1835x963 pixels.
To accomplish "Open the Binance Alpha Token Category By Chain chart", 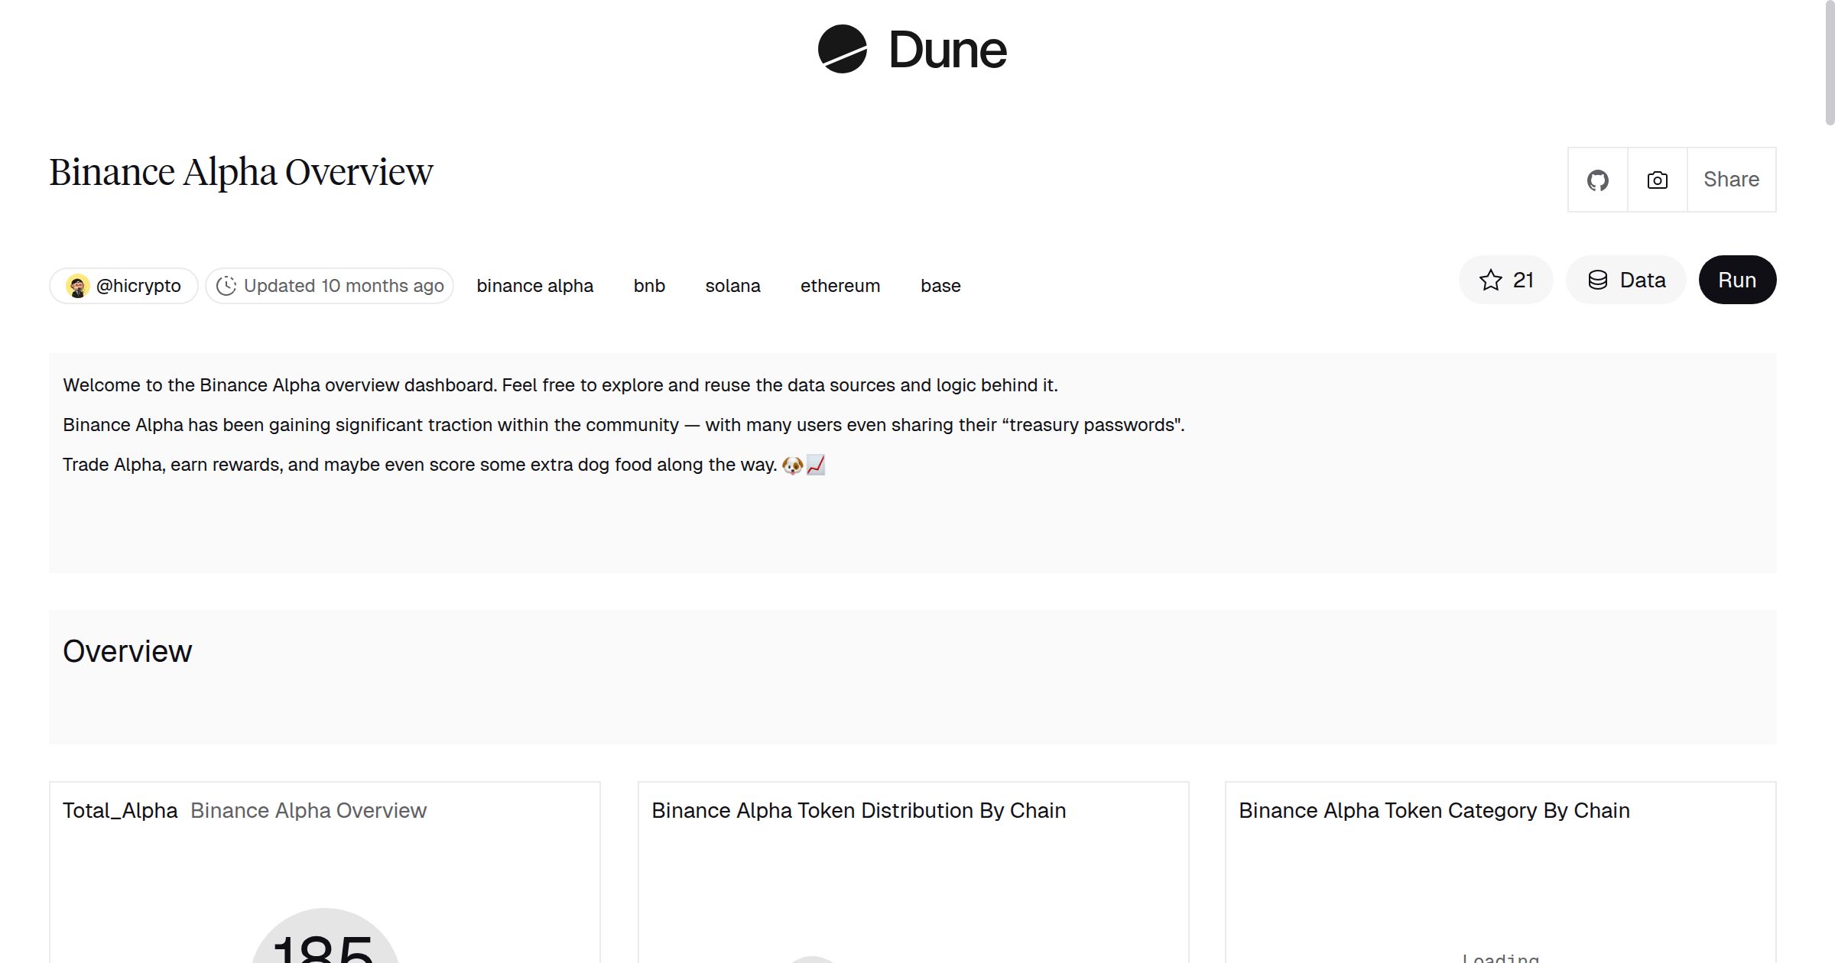I will 1434,810.
